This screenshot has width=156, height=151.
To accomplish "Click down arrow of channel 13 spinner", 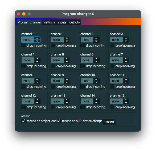I will click(x=67, y=103).
